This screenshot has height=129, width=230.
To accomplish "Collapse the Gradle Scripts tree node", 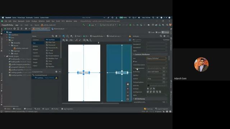I will click(5, 56).
